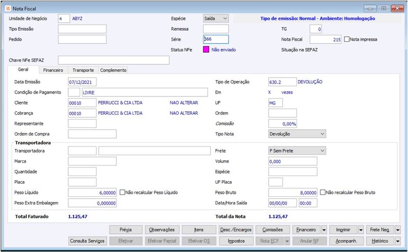Click the magenta Status NFe indicator
Screen dimensions: 408x252
[x=206, y=49]
